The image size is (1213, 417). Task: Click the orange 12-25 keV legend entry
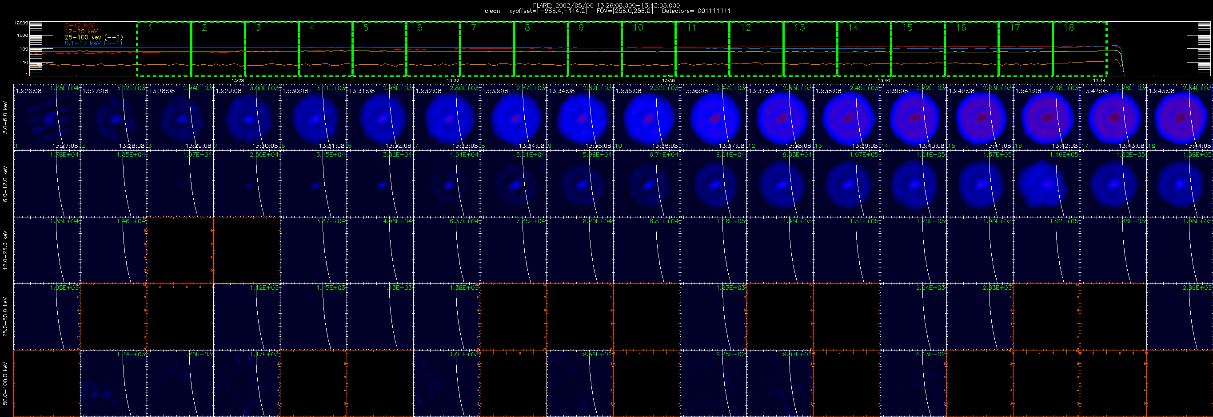click(81, 31)
